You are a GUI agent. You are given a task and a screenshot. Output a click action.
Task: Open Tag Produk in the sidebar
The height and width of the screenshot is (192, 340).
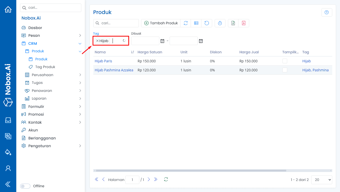click(45, 67)
